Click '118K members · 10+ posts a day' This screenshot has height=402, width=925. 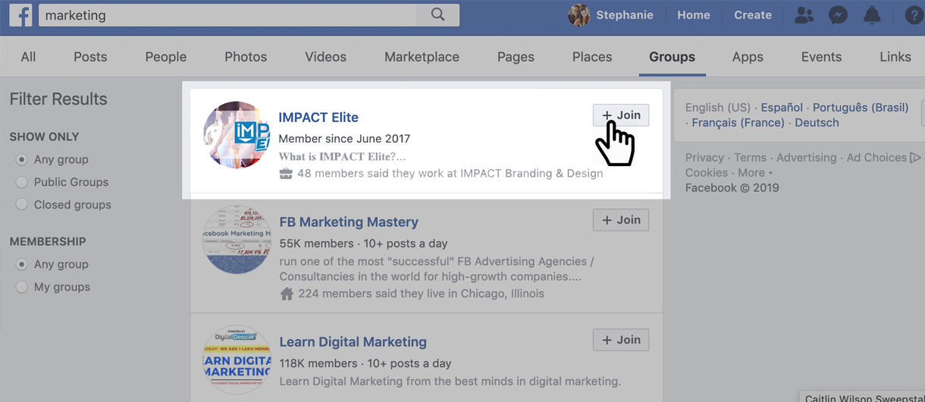point(365,363)
